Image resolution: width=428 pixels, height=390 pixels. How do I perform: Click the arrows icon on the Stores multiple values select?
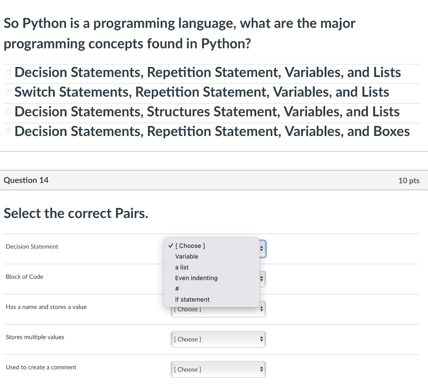click(262, 339)
